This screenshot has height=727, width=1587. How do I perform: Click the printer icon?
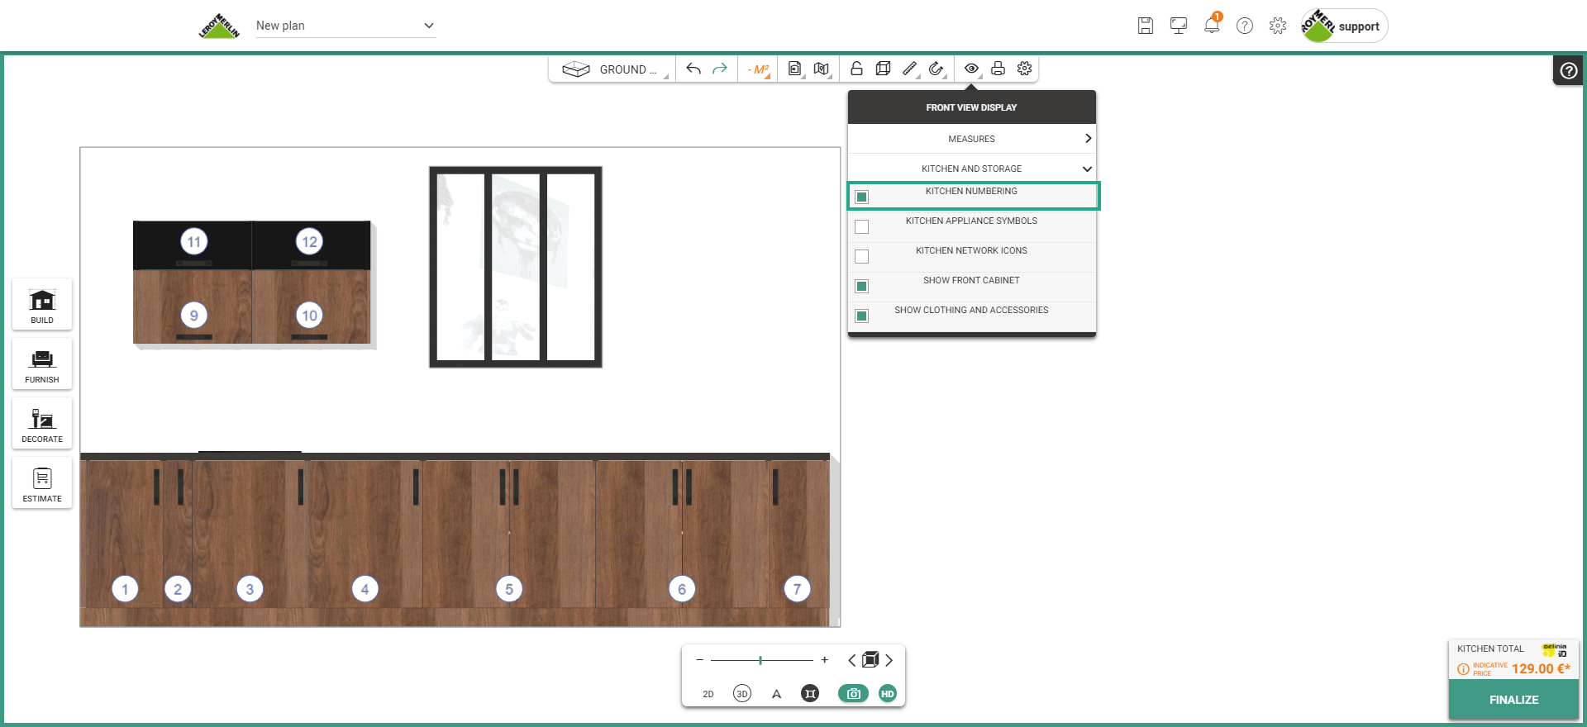coord(998,69)
